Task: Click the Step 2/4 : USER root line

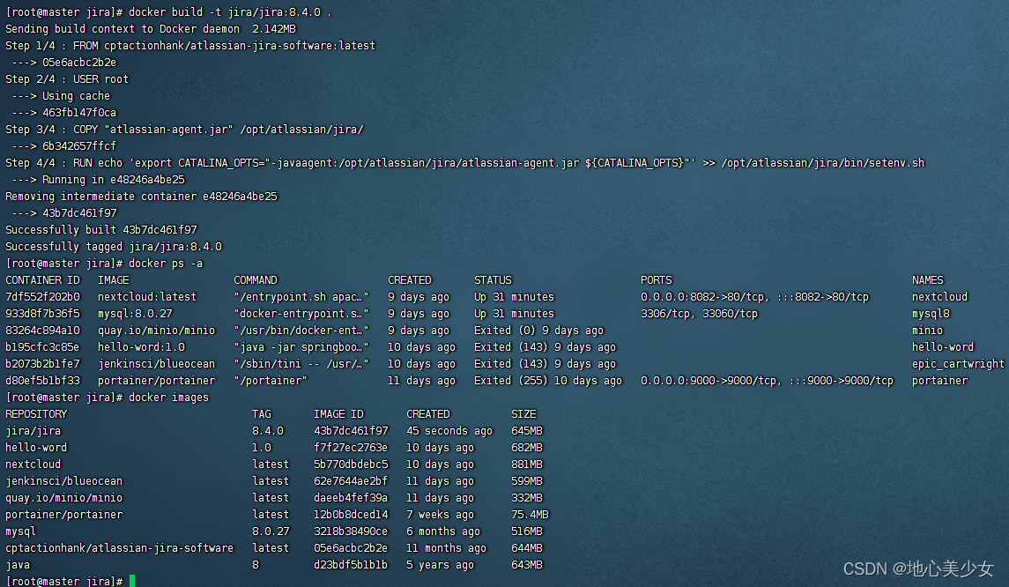Action: [x=67, y=79]
